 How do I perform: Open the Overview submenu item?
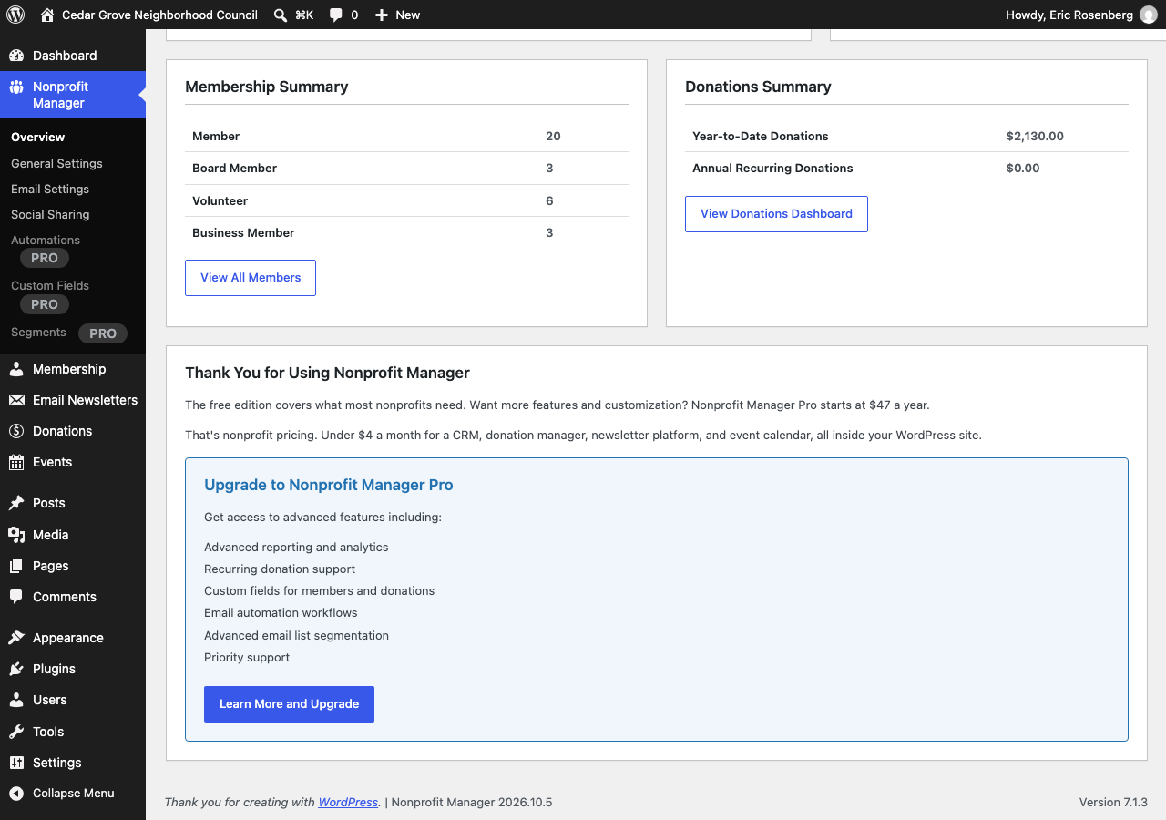point(38,138)
